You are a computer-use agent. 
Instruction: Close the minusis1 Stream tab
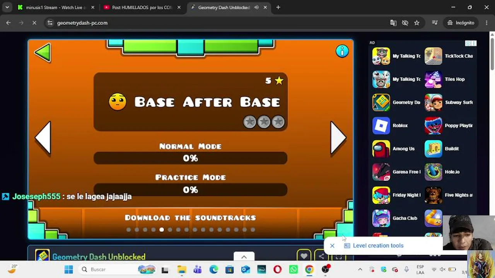[x=92, y=7]
